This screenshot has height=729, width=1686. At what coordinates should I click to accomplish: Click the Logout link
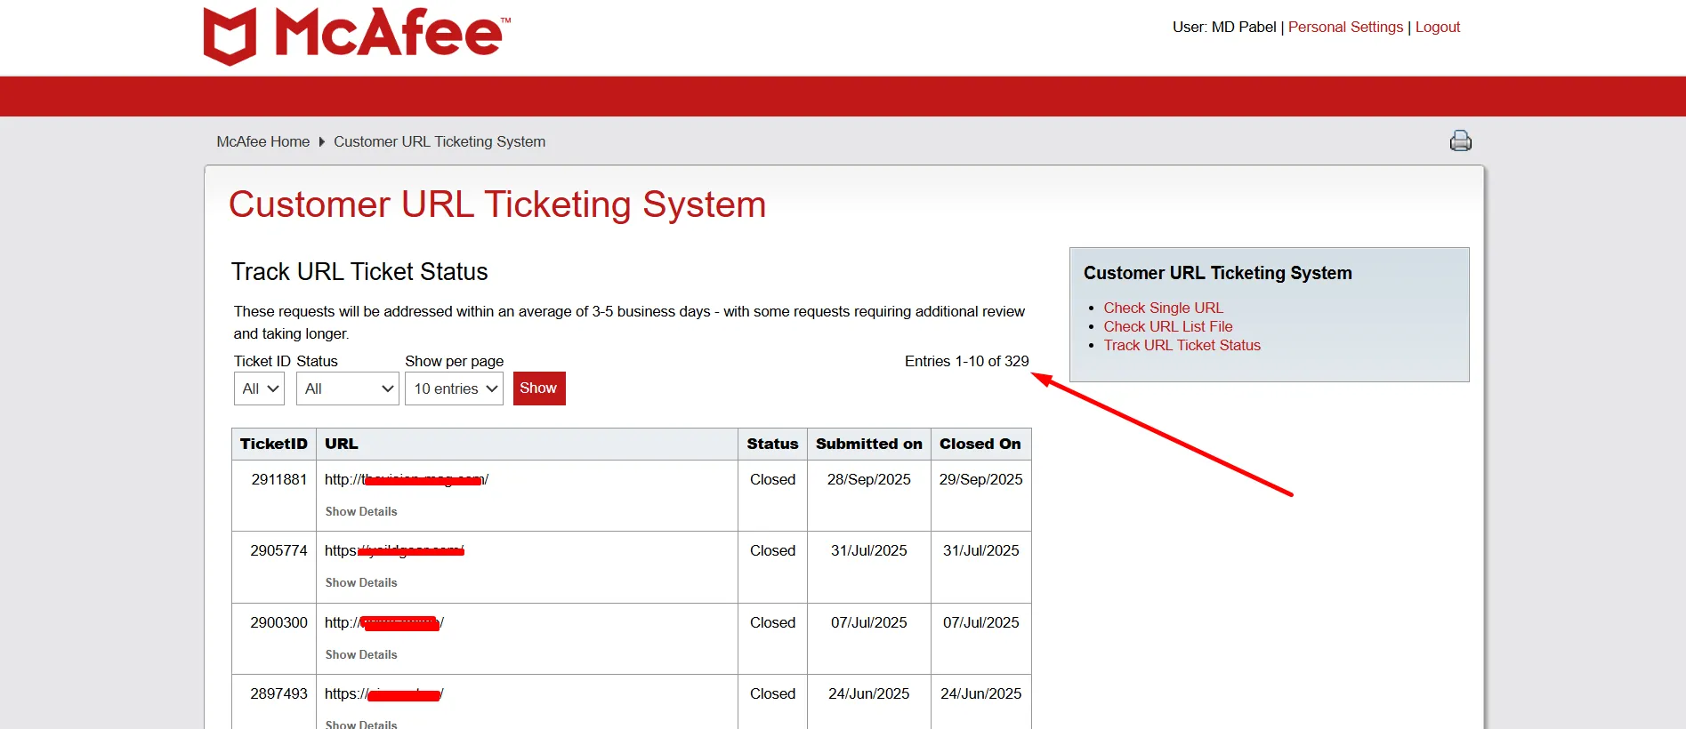pos(1438,27)
